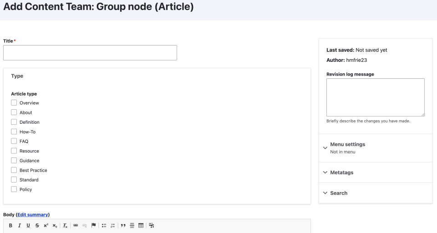The image size is (437, 233).
Task: Expand the Menu settings section
Action: click(376, 148)
